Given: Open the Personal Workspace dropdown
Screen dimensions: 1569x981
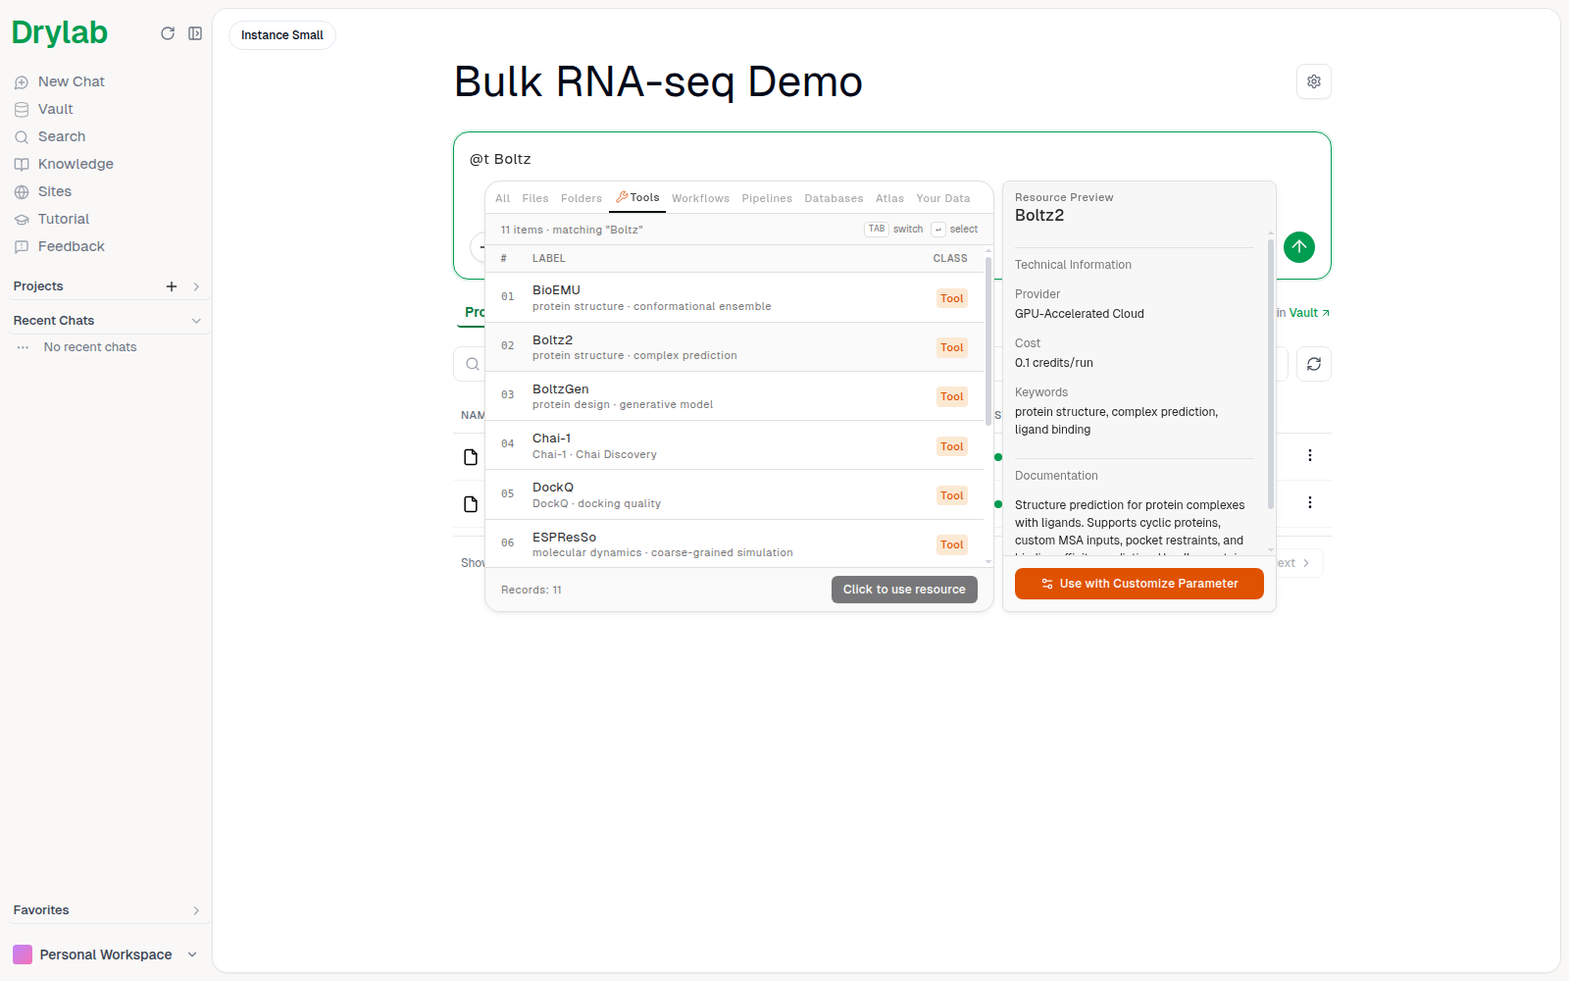Looking at the screenshot, I should [106, 955].
